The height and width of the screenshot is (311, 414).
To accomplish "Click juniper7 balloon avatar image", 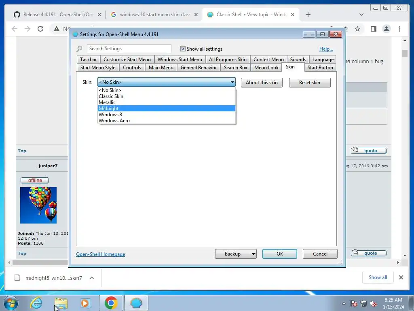I will pyautogui.click(x=38, y=205).
